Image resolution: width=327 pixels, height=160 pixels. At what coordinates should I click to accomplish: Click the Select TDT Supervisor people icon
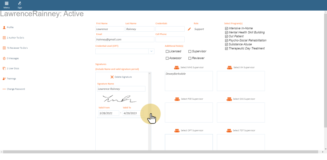[230, 130]
